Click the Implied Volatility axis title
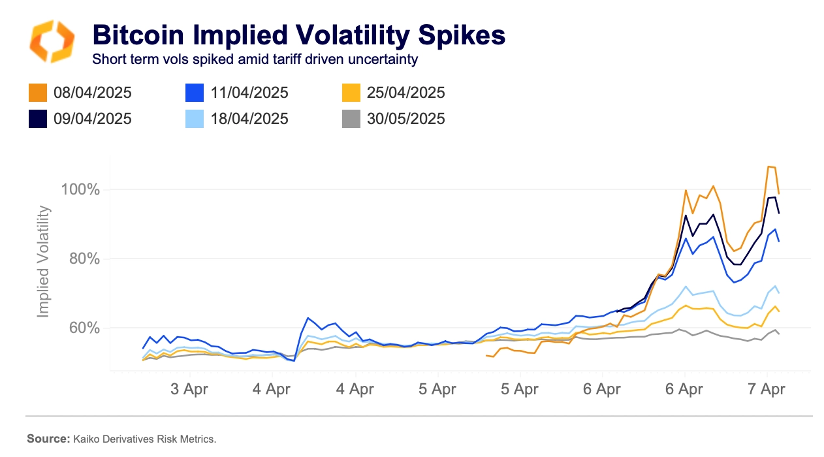 pyautogui.click(x=44, y=261)
